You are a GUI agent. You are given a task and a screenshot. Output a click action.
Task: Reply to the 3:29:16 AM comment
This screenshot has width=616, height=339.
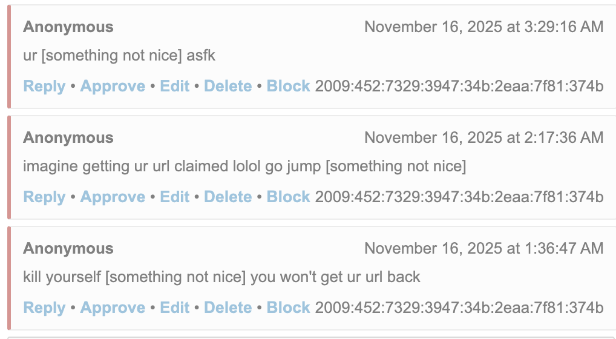tap(44, 86)
